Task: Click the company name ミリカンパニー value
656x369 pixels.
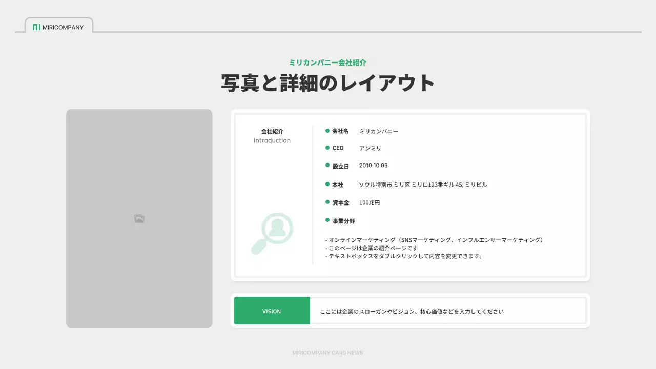Action: 378,131
